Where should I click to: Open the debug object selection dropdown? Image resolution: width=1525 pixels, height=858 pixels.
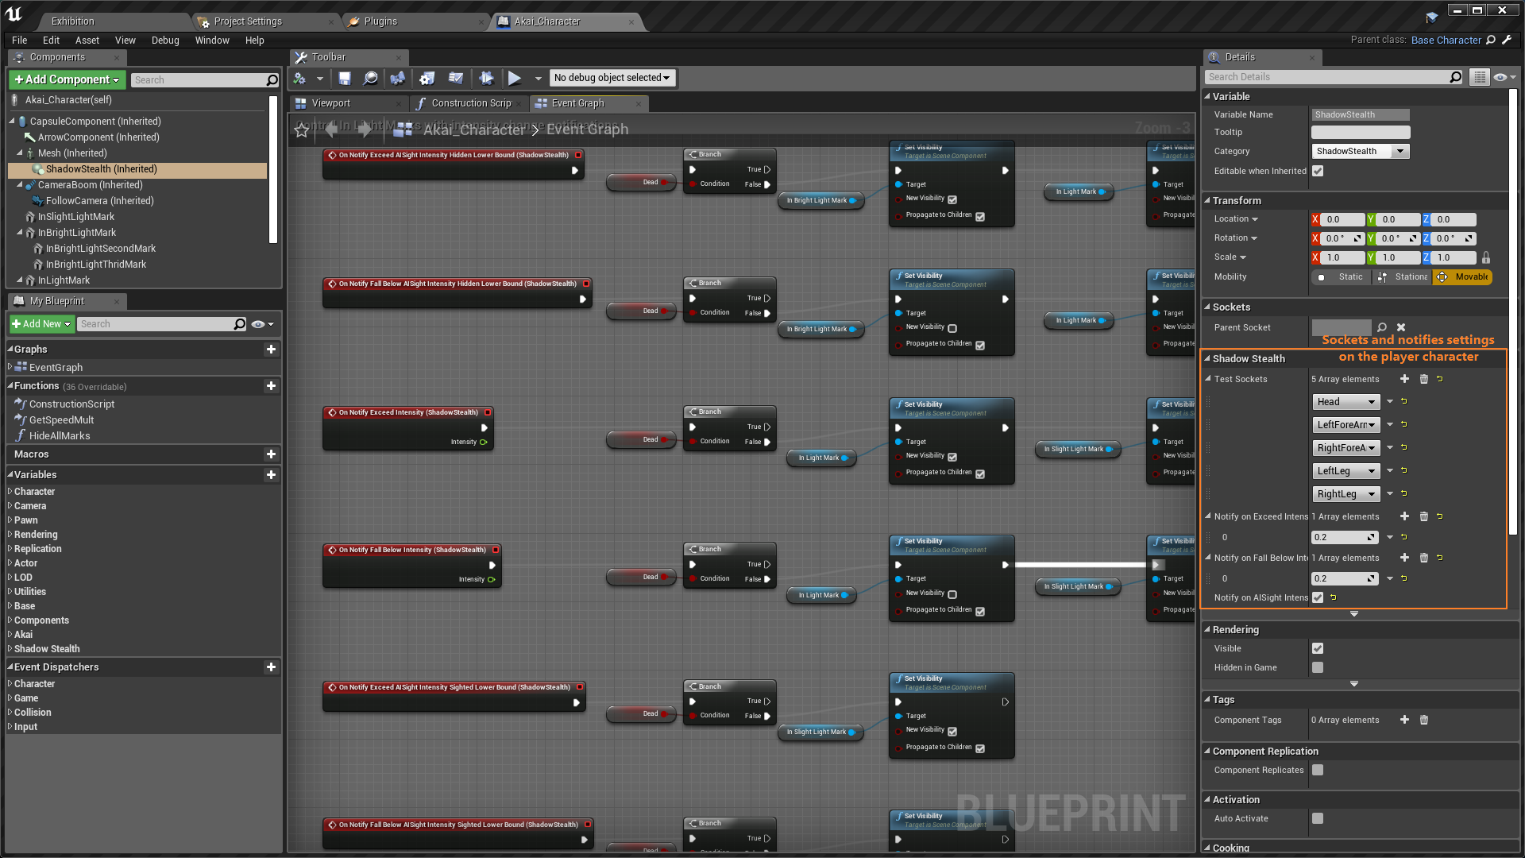612,78
